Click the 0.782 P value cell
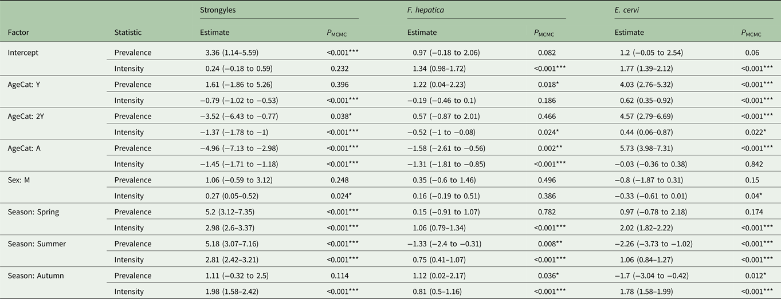 click(548, 212)
